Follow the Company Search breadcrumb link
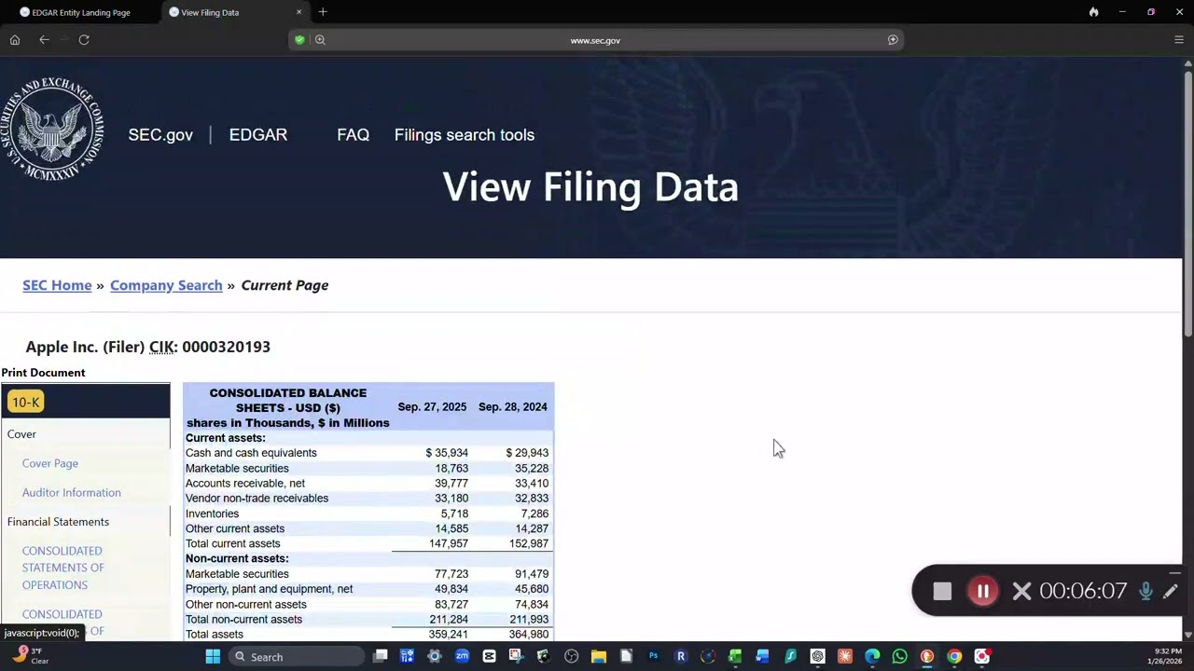 coord(166,285)
